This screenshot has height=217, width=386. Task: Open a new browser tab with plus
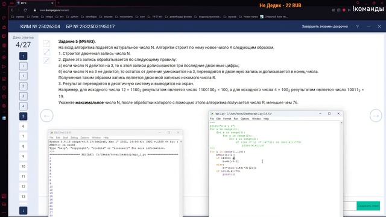[x=59, y=3]
